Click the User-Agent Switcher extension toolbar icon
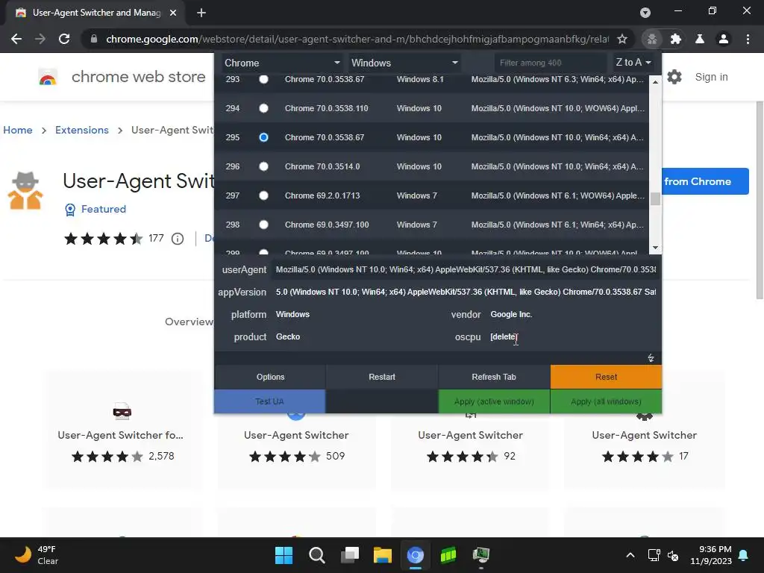This screenshot has width=764, height=573. tap(652, 39)
